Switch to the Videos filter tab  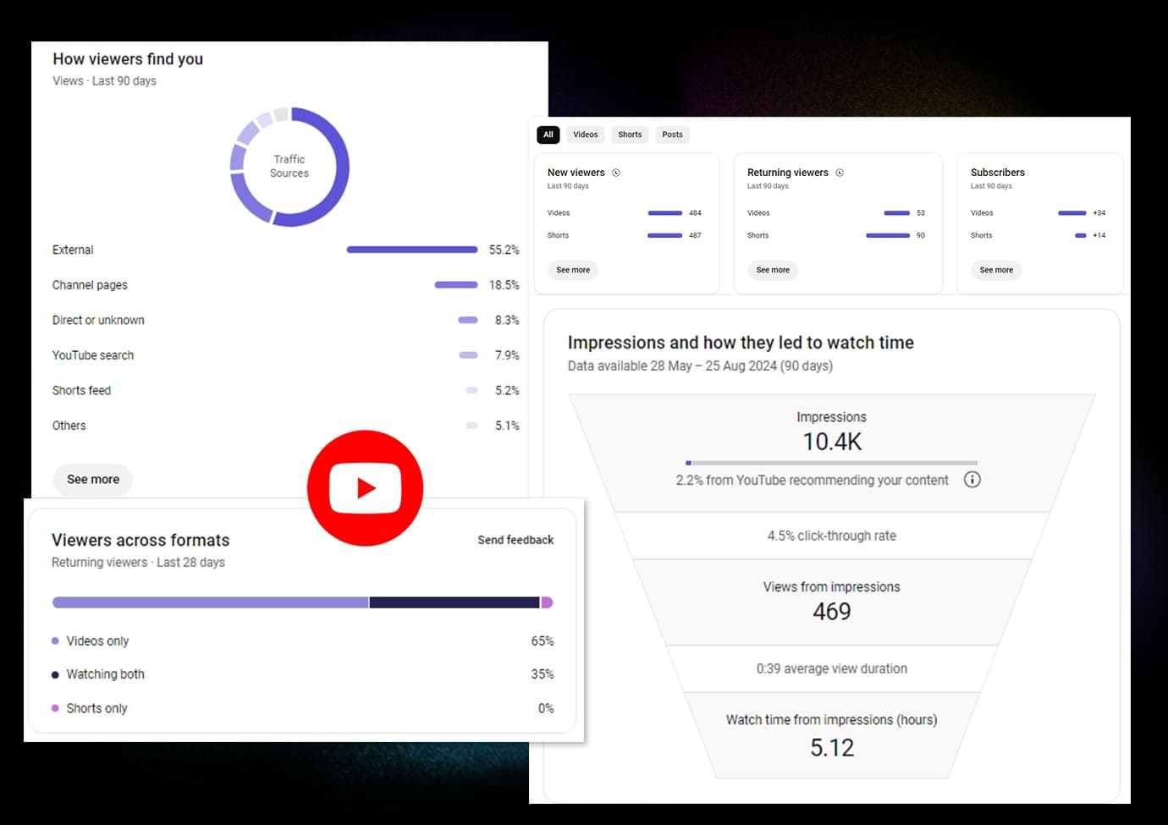tap(585, 135)
